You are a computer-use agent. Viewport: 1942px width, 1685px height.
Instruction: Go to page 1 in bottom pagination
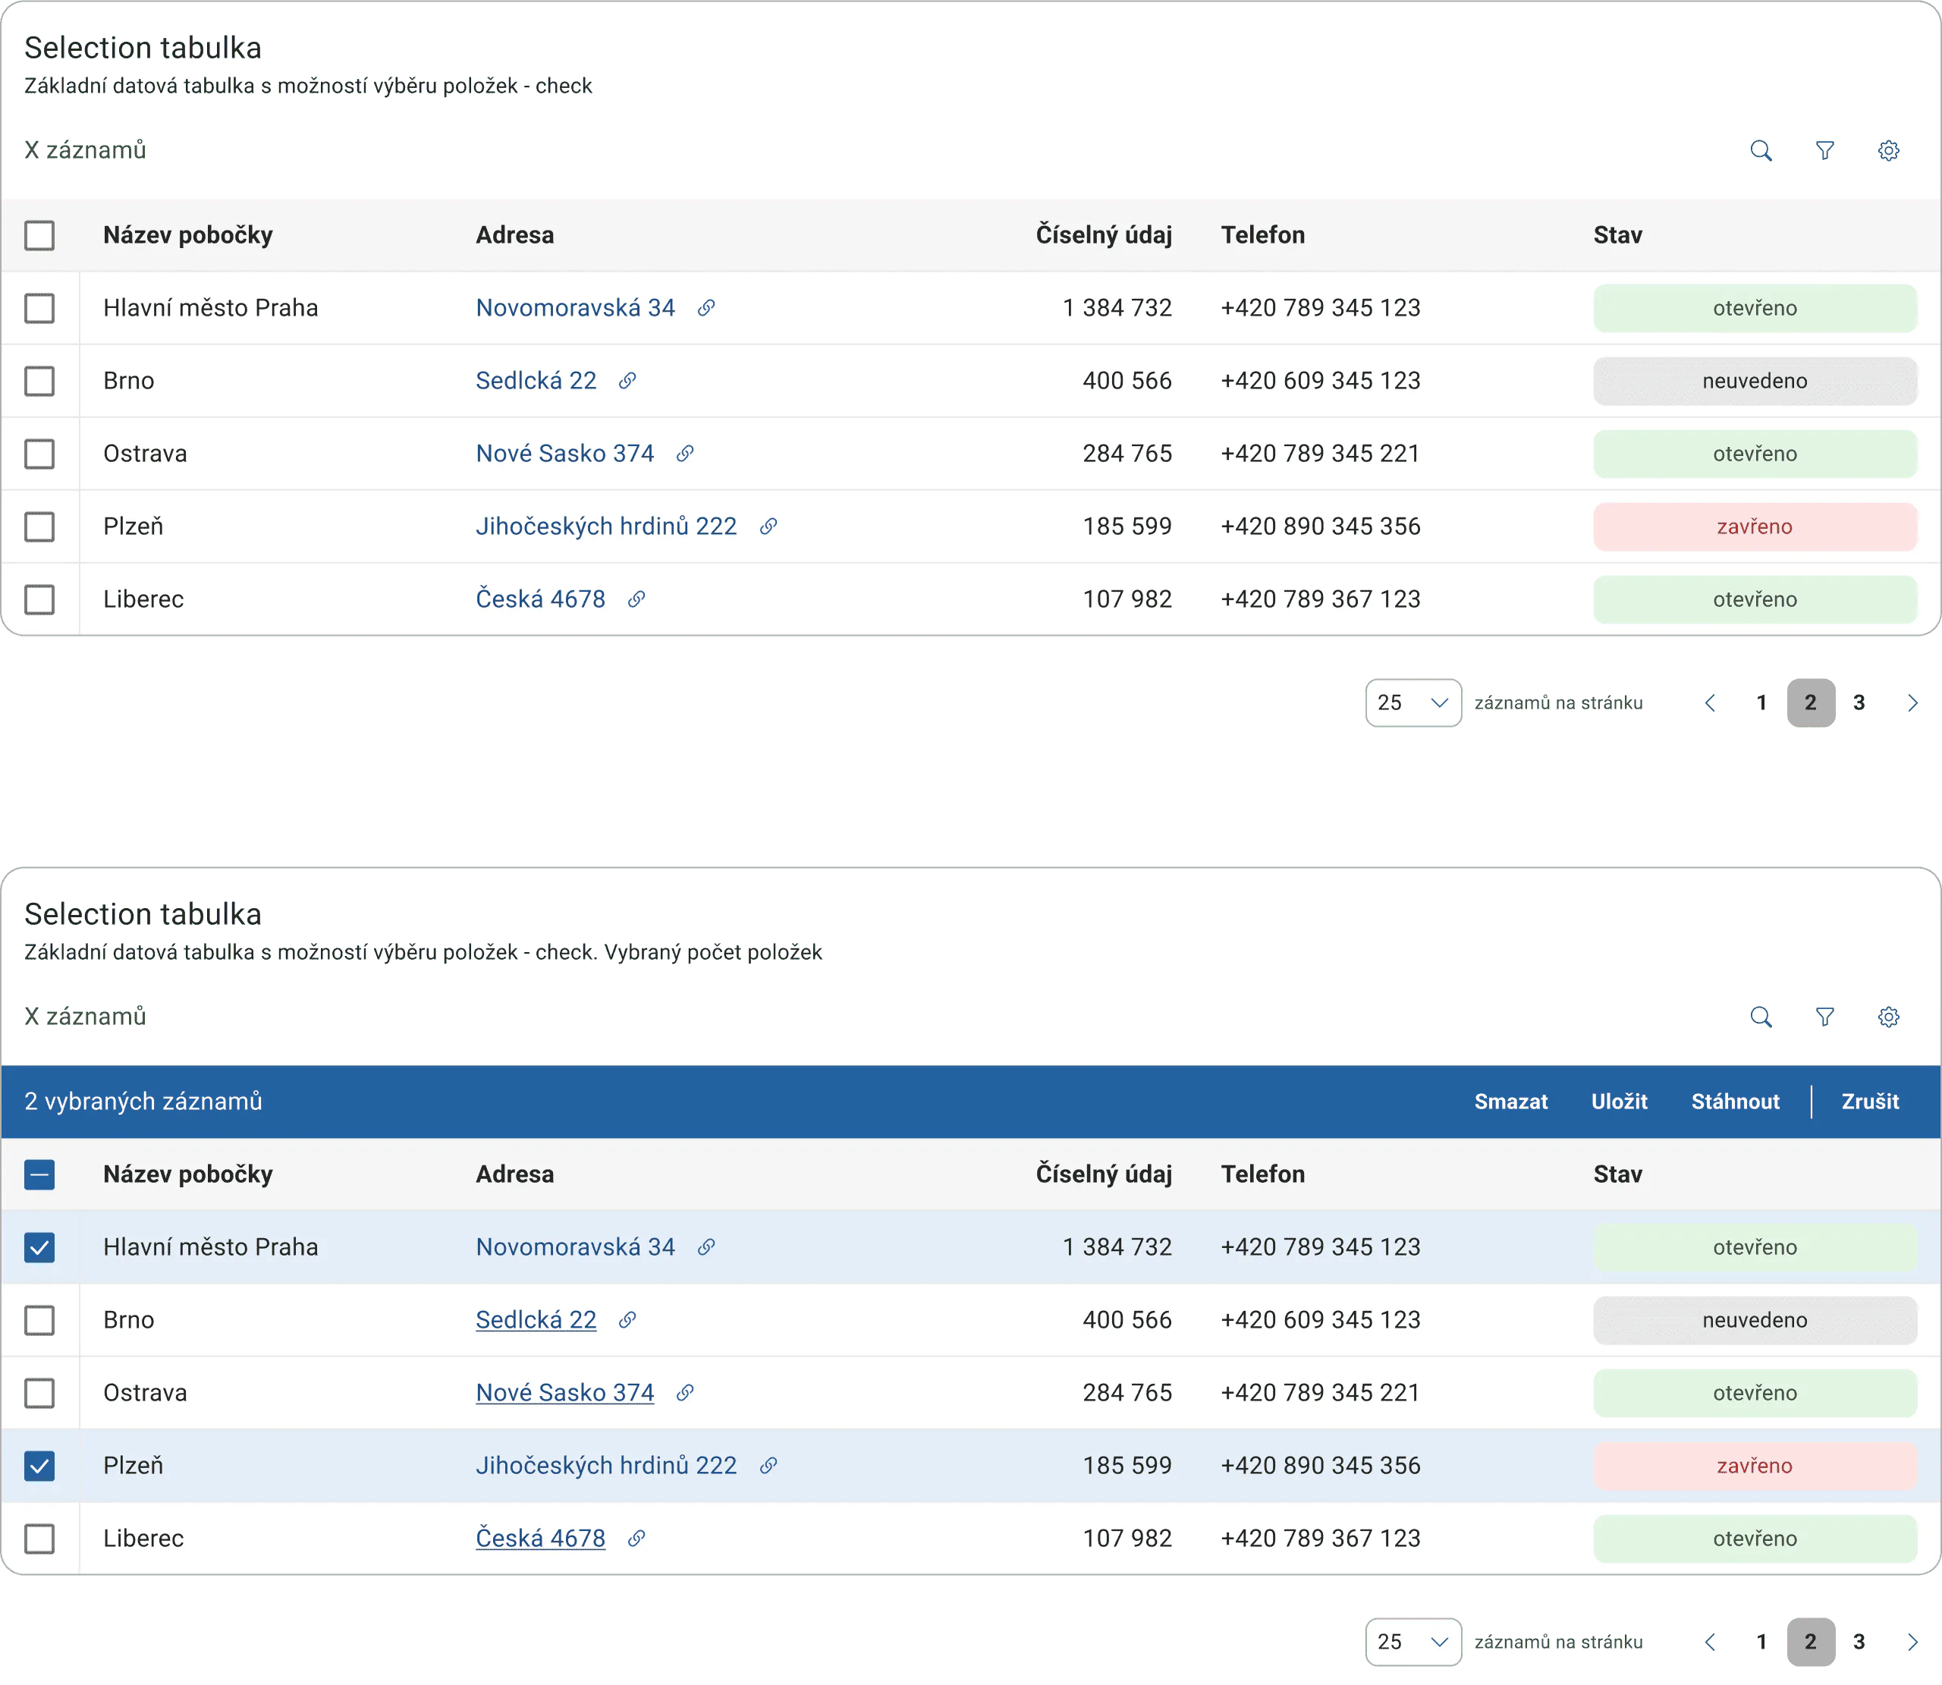point(1761,1642)
